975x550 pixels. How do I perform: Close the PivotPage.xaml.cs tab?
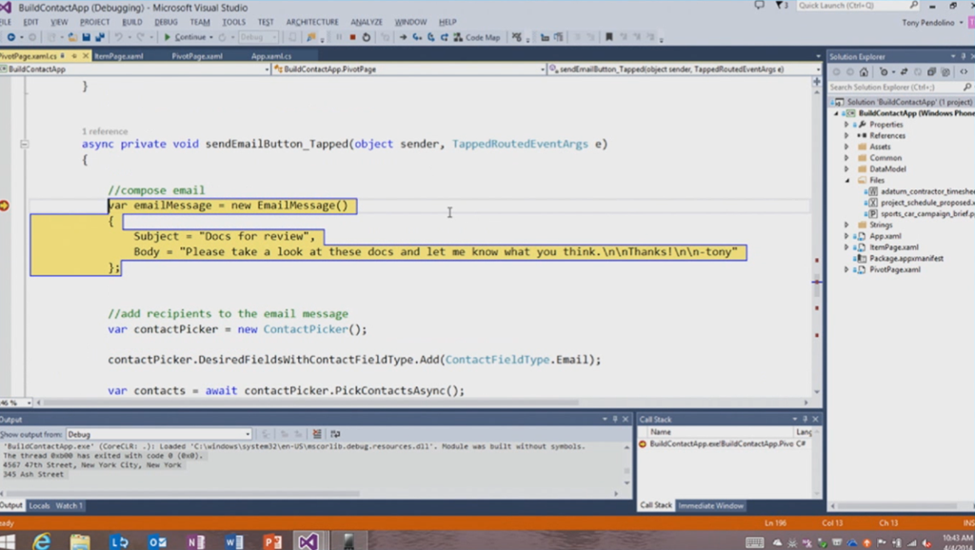click(85, 56)
